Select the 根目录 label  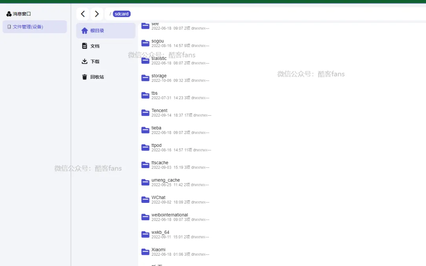[x=97, y=31]
